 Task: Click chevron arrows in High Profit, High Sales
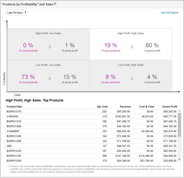click(x=132, y=47)
